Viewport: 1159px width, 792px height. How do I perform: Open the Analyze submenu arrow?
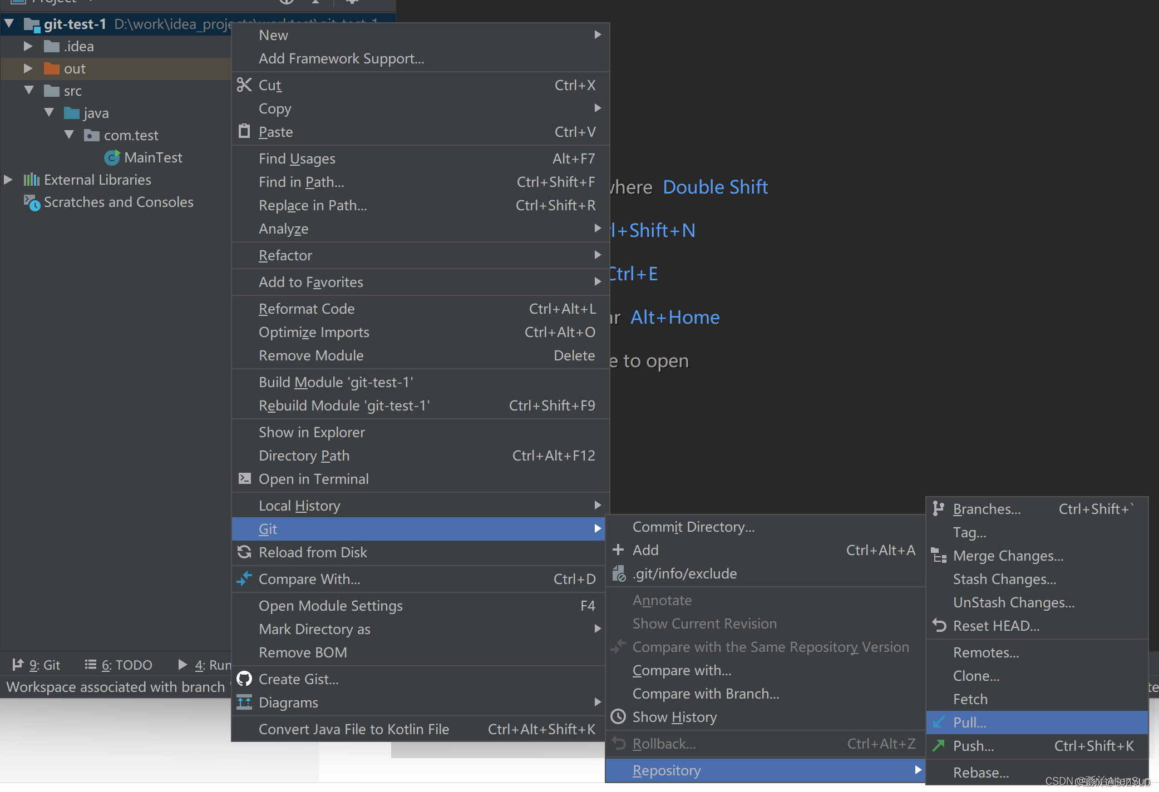pyautogui.click(x=598, y=228)
